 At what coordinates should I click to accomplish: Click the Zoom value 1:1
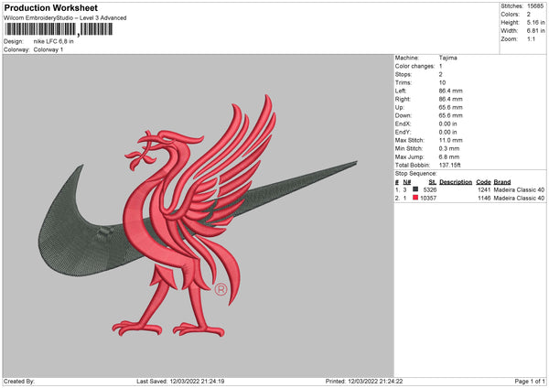(531, 39)
